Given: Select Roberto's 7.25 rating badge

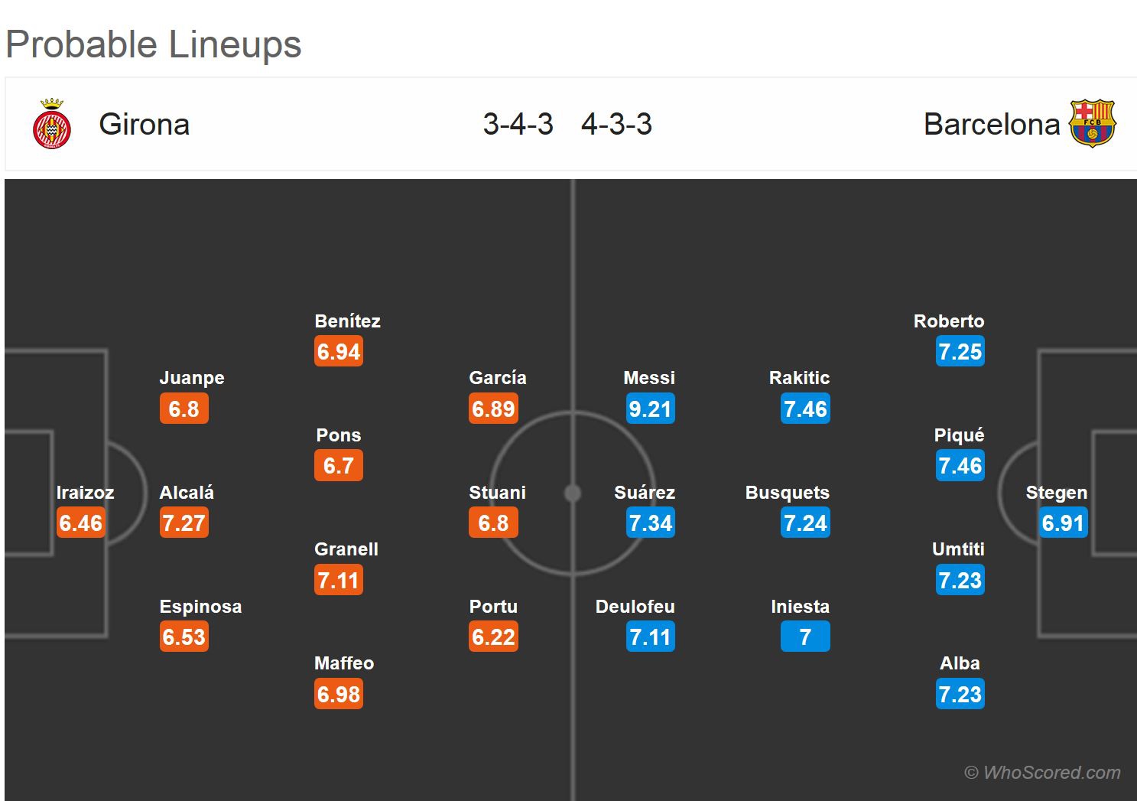Looking at the screenshot, I should click(x=960, y=352).
